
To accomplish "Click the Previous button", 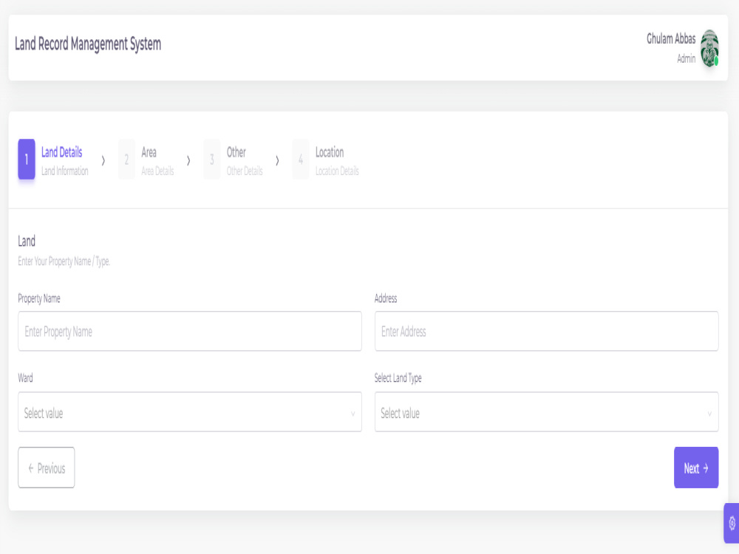I will coord(46,468).
